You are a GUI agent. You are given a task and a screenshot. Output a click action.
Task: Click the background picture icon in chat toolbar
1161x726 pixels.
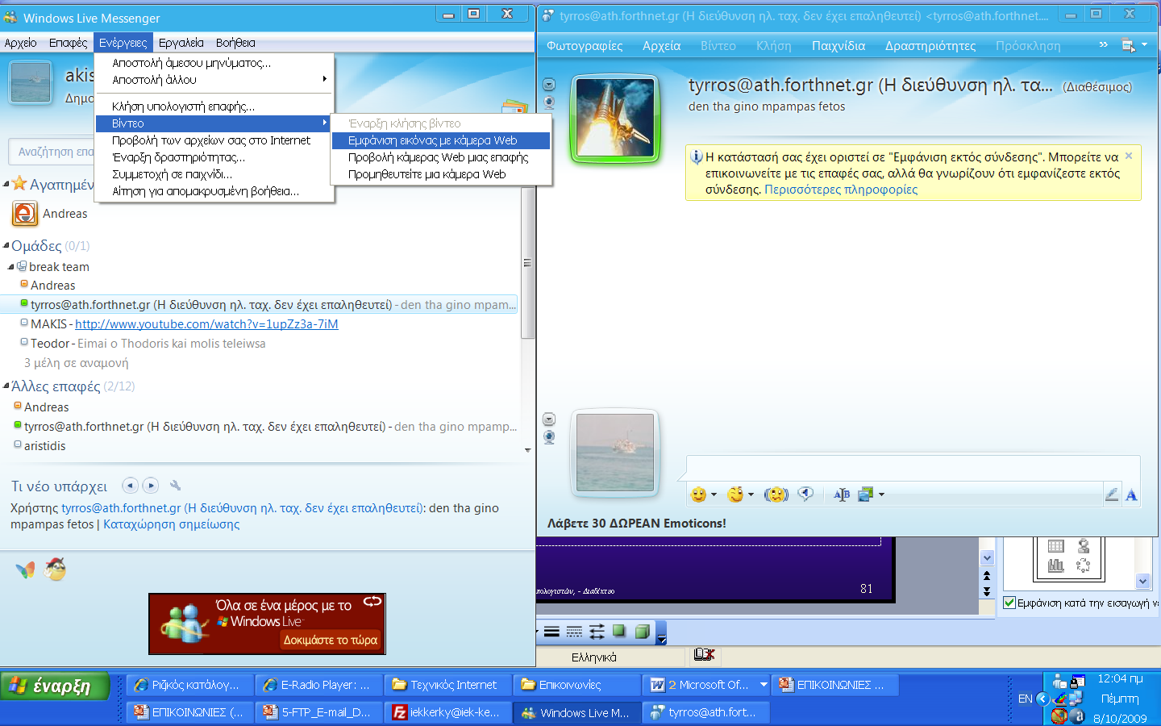coord(866,494)
